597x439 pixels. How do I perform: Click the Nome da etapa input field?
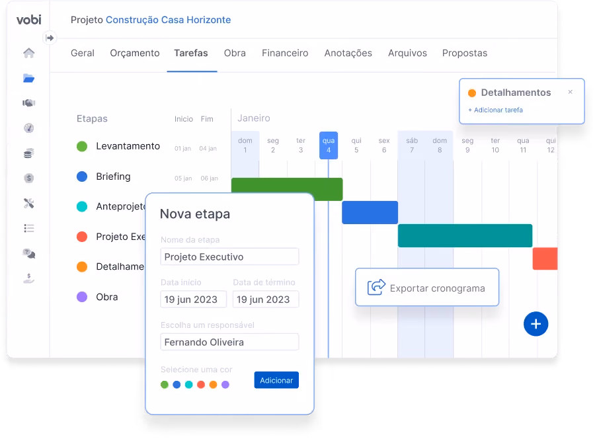click(x=229, y=257)
